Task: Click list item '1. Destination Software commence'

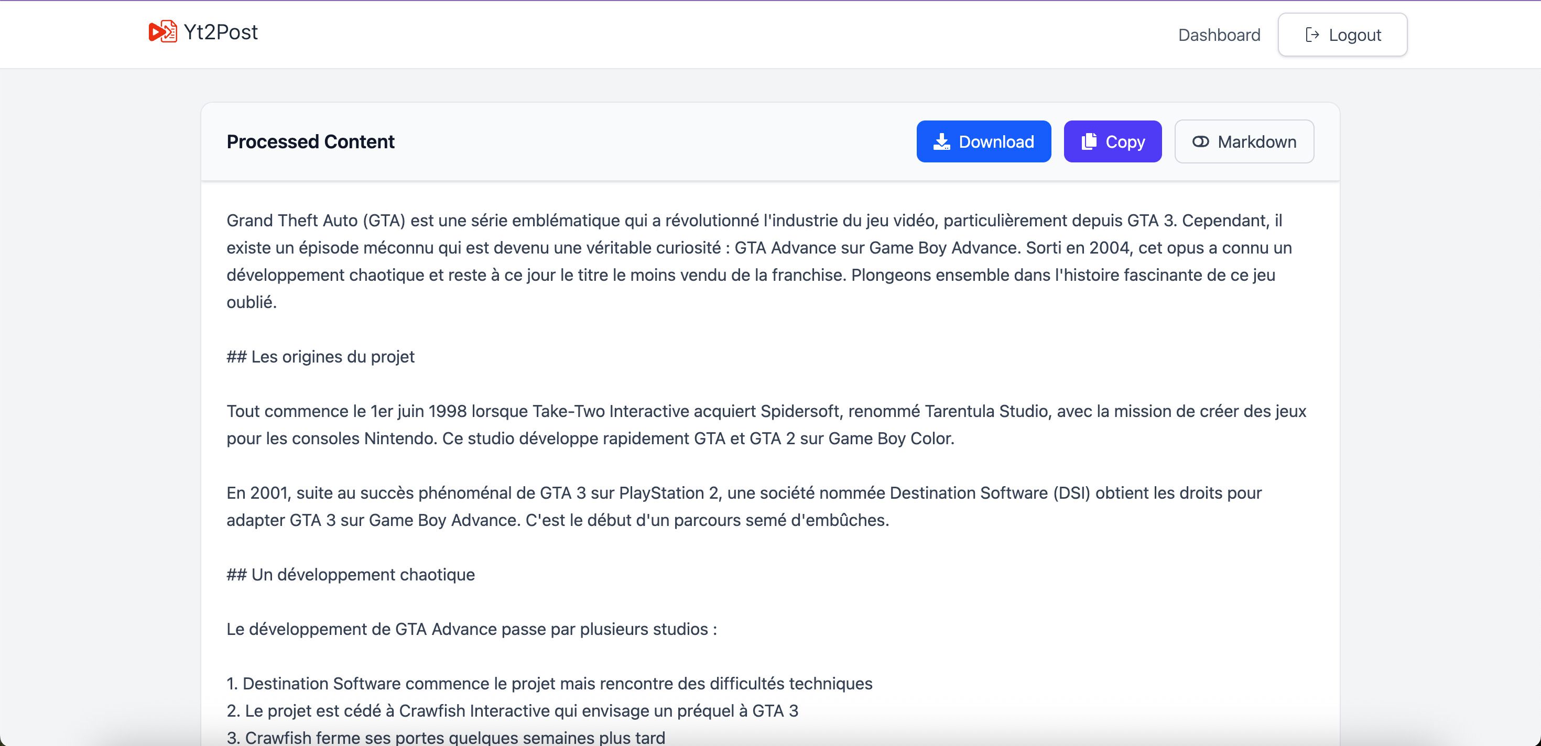Action: click(549, 683)
